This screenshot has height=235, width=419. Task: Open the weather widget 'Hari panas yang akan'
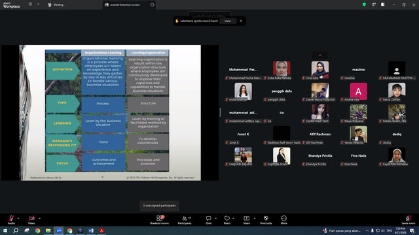(x=342, y=230)
